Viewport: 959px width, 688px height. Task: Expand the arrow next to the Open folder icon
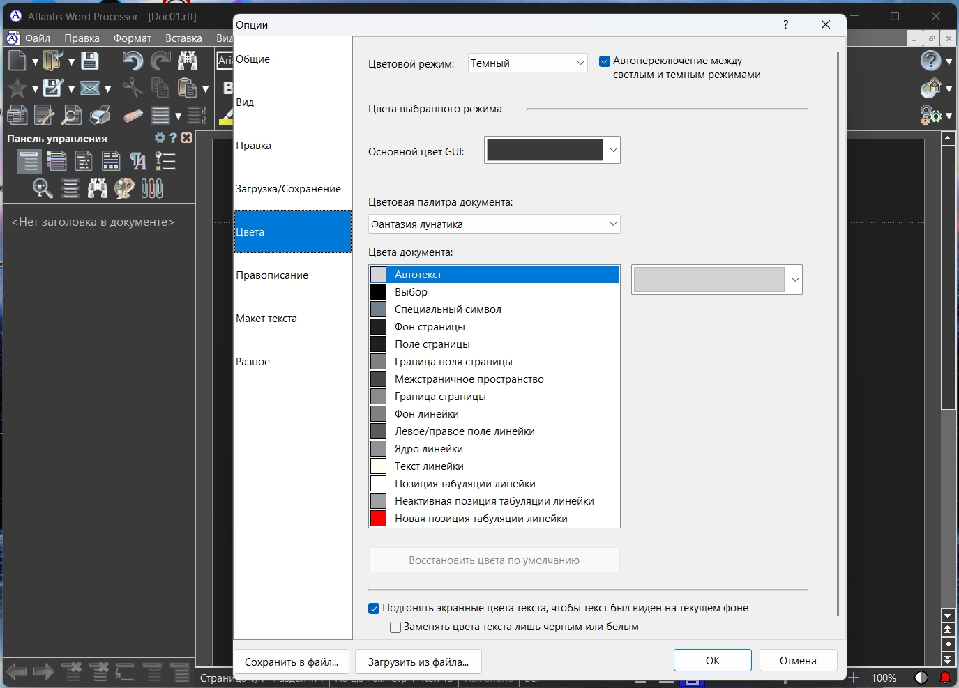point(71,62)
